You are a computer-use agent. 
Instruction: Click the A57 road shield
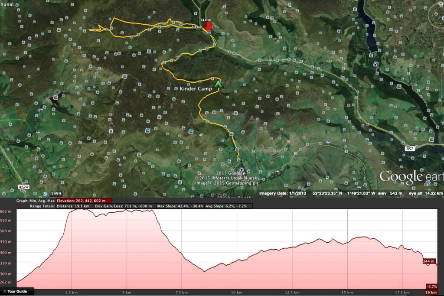point(410,148)
